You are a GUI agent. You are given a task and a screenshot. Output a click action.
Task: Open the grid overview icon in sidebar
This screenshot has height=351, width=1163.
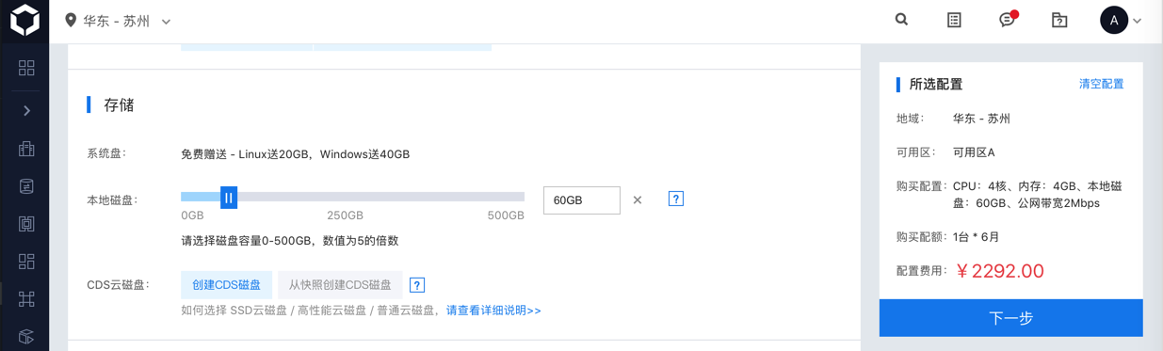coord(26,68)
